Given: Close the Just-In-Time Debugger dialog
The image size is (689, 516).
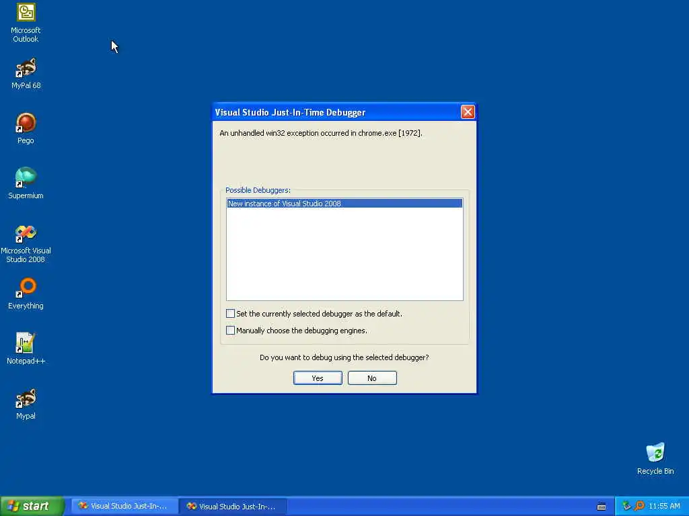Looking at the screenshot, I should (468, 112).
